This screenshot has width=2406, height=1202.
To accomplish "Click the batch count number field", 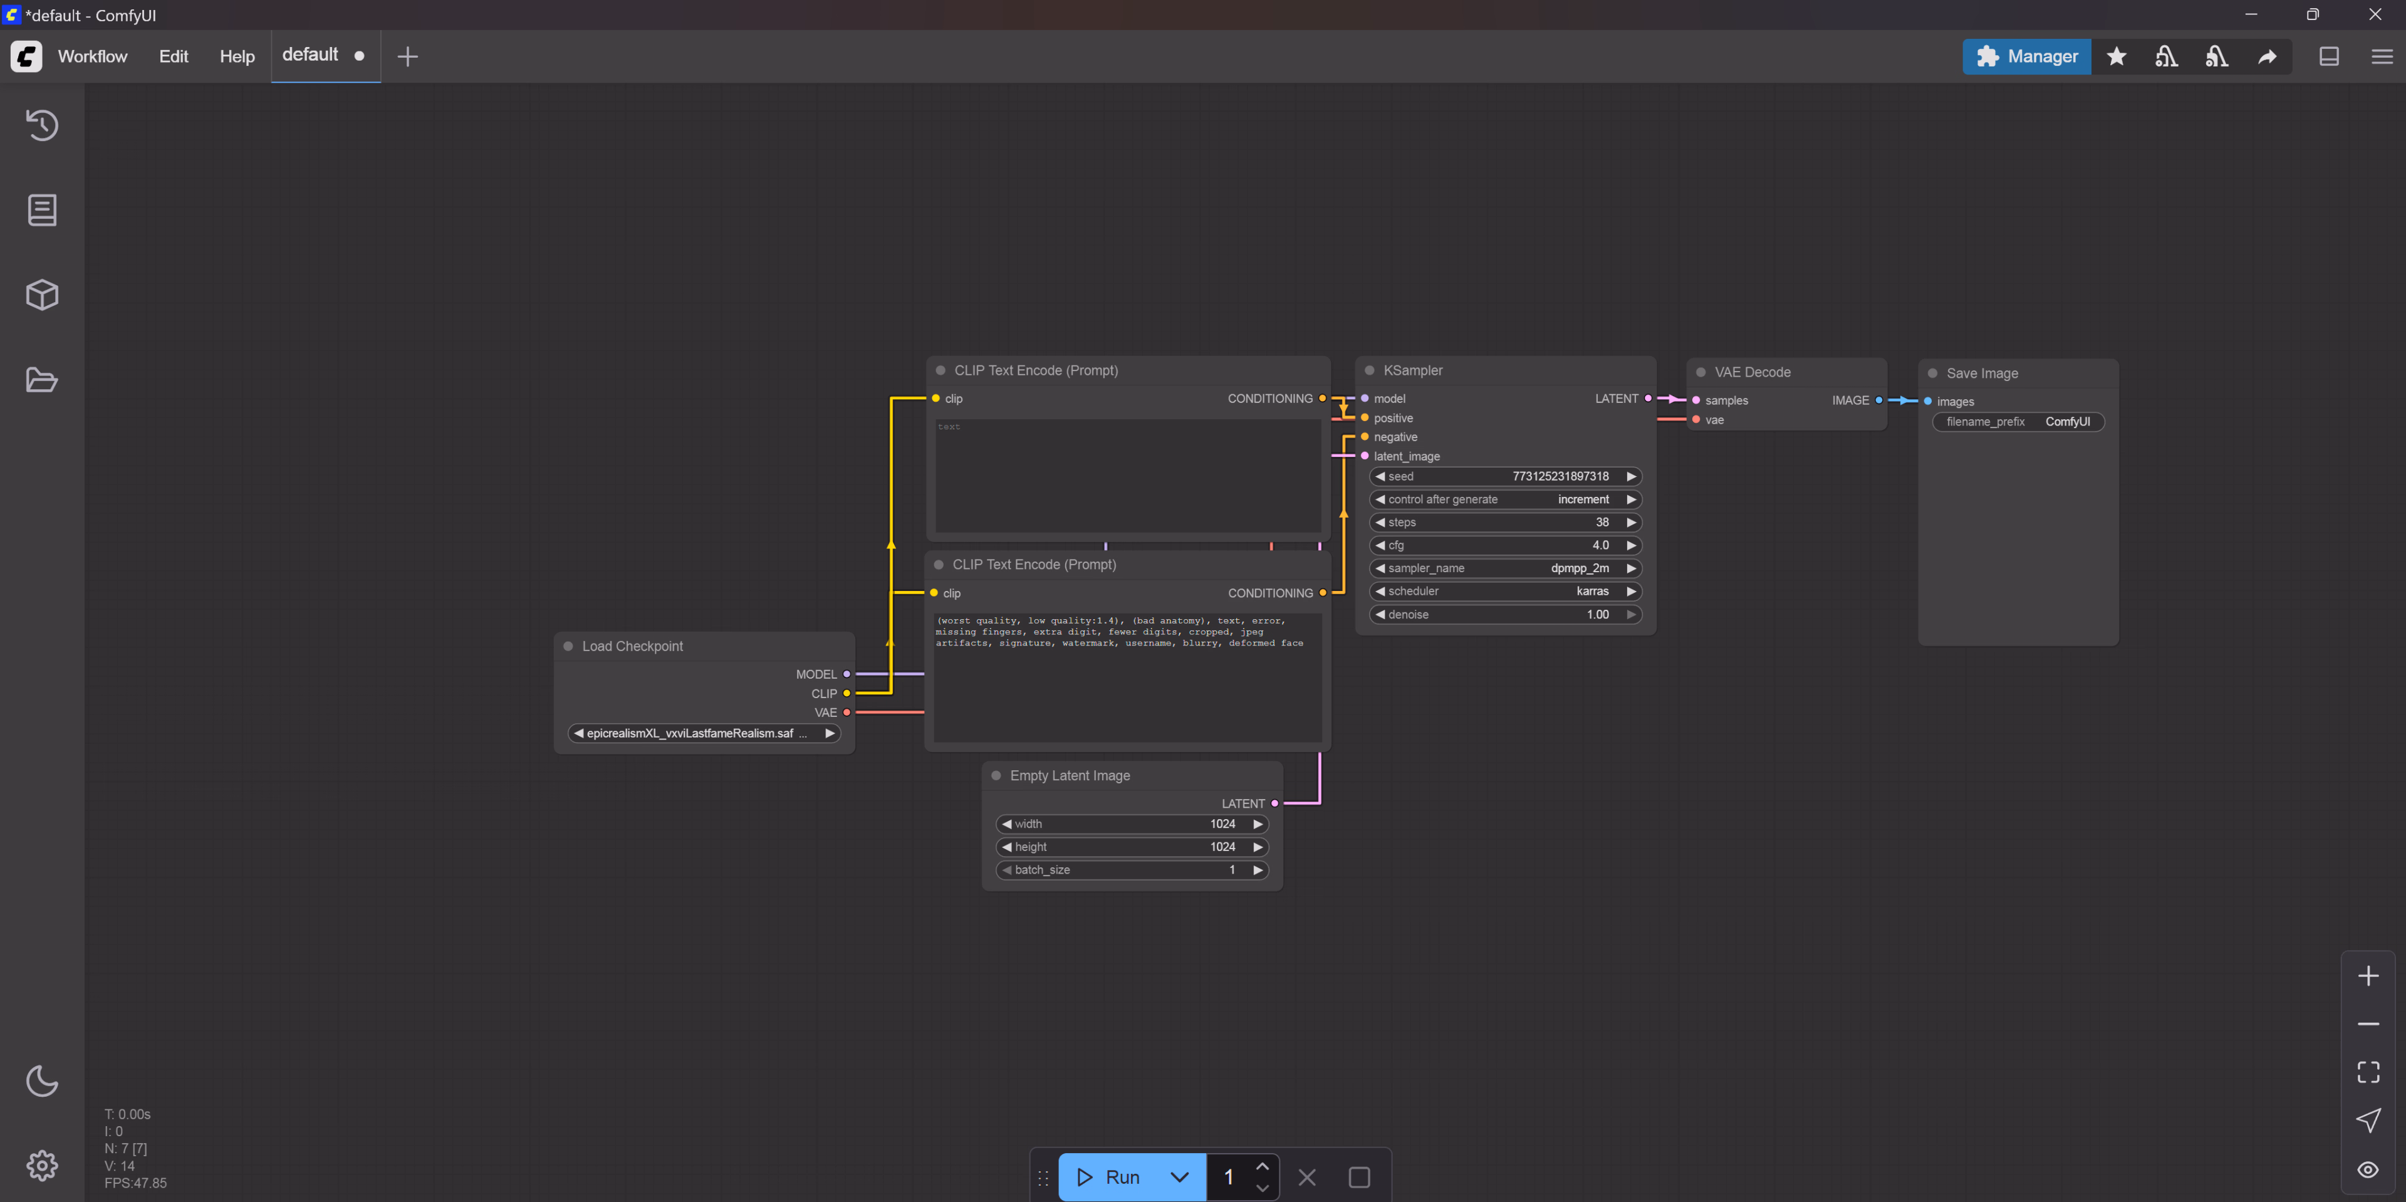I will [1229, 1178].
